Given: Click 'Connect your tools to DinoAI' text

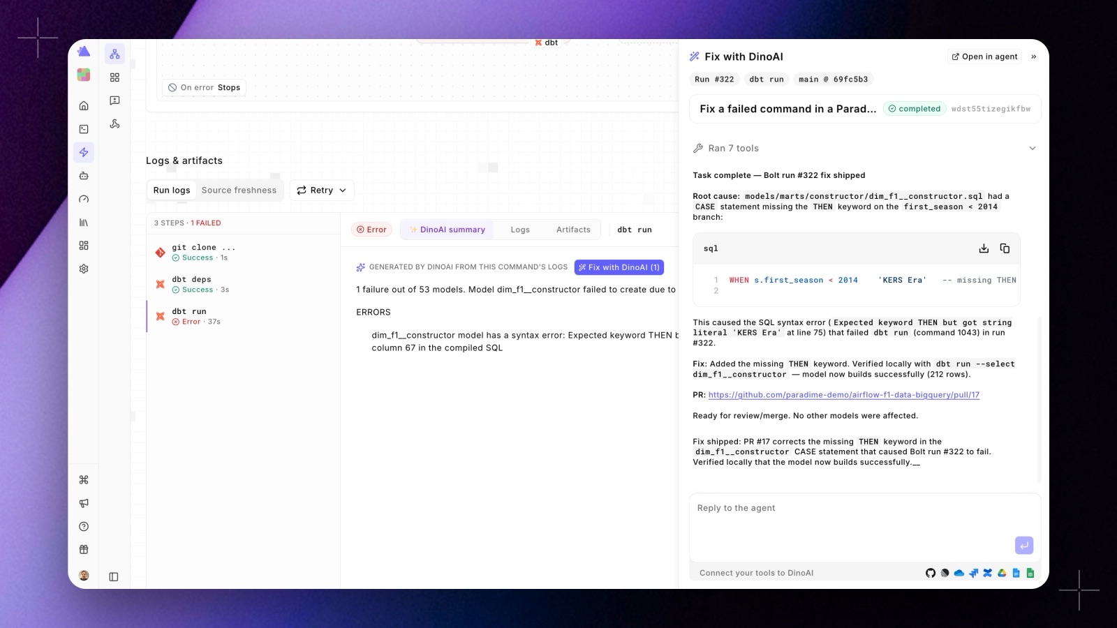Looking at the screenshot, I should (x=756, y=573).
